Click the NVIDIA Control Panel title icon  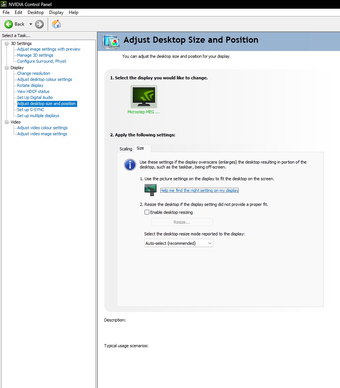(4, 4)
